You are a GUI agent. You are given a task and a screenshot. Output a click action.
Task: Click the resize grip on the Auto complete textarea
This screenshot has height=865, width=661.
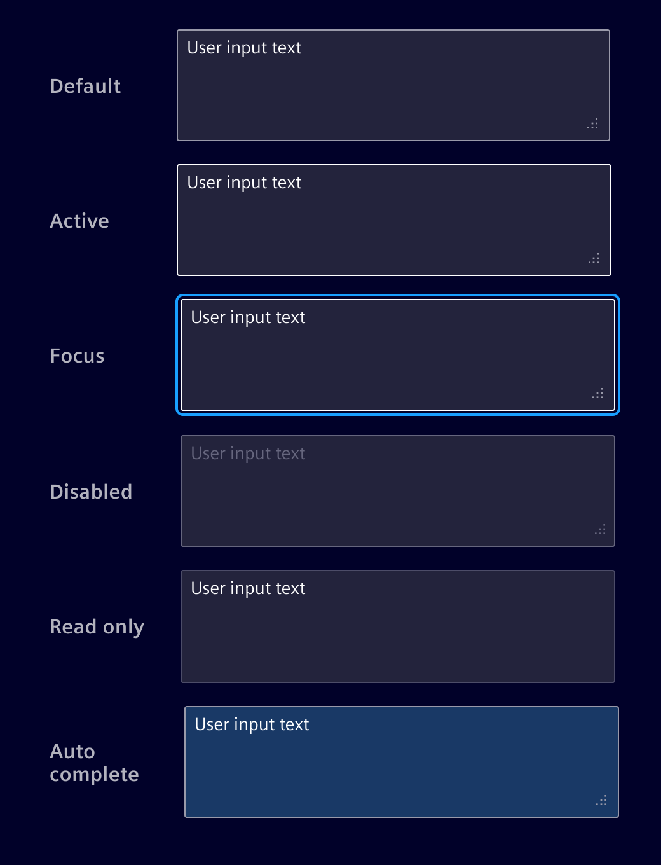coord(603,800)
